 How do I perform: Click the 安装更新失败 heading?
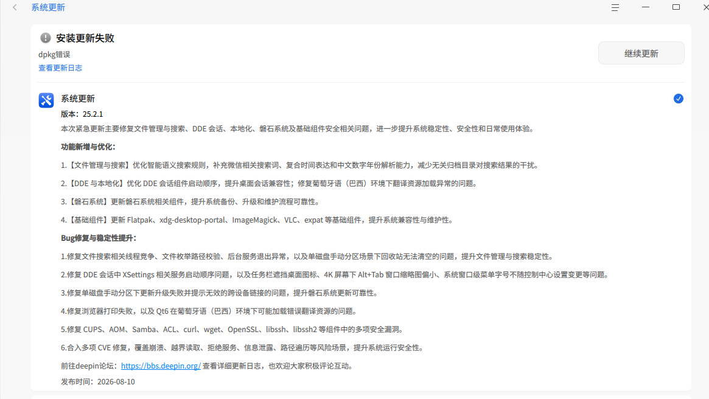tap(85, 38)
